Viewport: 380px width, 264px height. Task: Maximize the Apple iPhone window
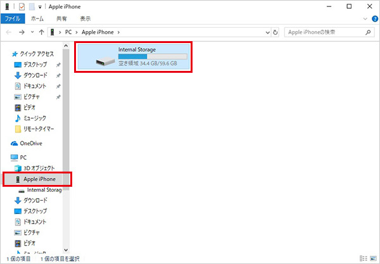coord(349,6)
